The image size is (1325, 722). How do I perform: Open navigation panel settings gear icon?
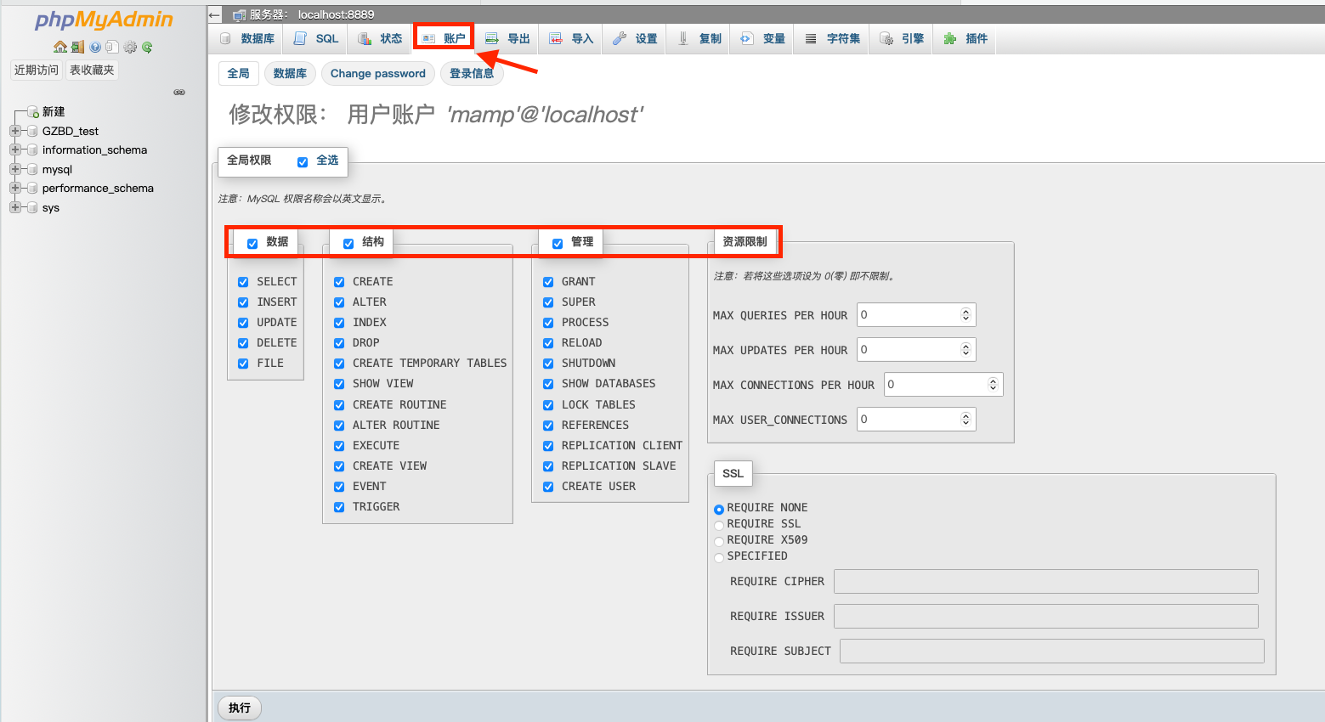(x=130, y=47)
